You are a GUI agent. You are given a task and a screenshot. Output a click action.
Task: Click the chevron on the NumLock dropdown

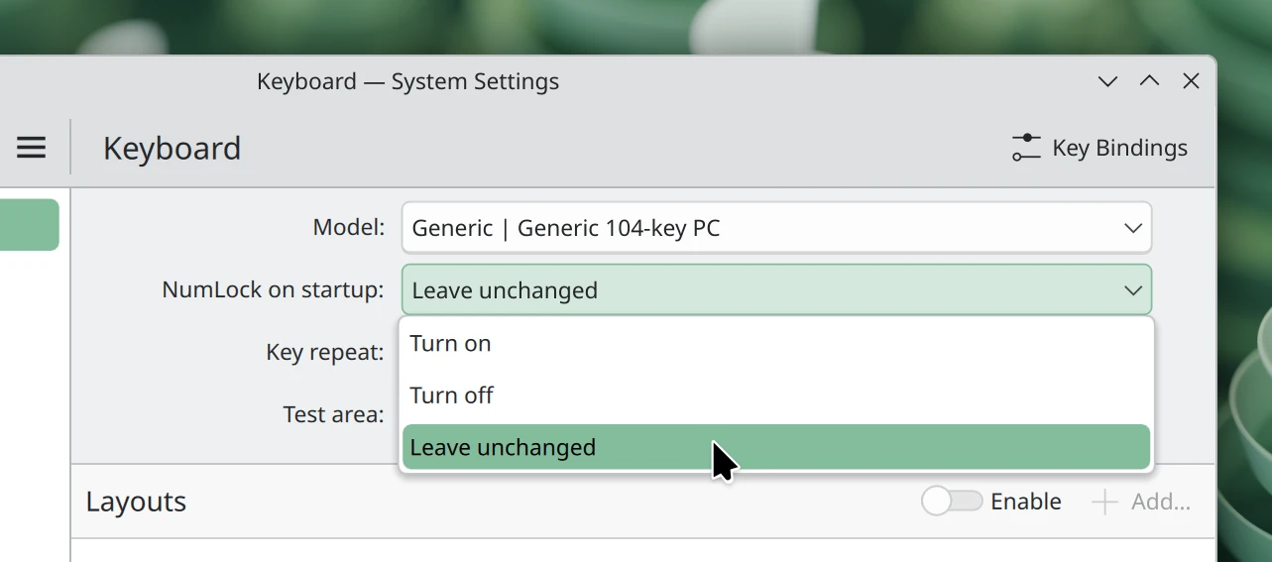[x=1132, y=290]
